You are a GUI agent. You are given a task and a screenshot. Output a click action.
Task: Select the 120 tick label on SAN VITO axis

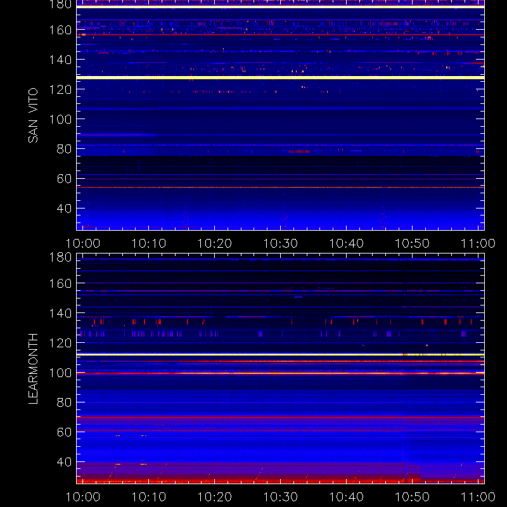point(60,89)
